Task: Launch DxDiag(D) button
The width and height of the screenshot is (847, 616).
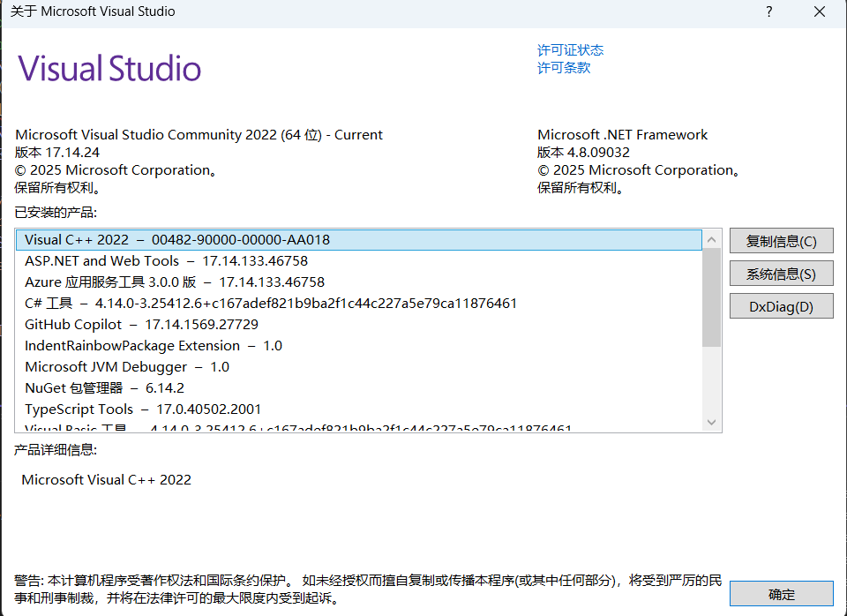Action: point(781,306)
